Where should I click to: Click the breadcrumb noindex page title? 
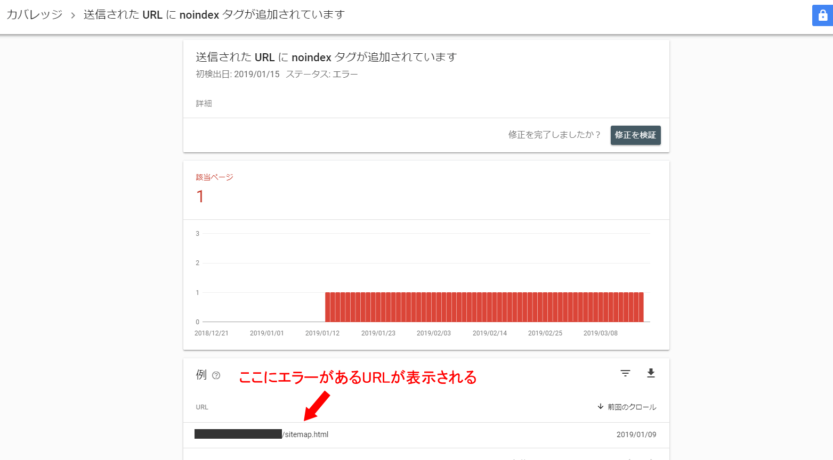coord(214,15)
